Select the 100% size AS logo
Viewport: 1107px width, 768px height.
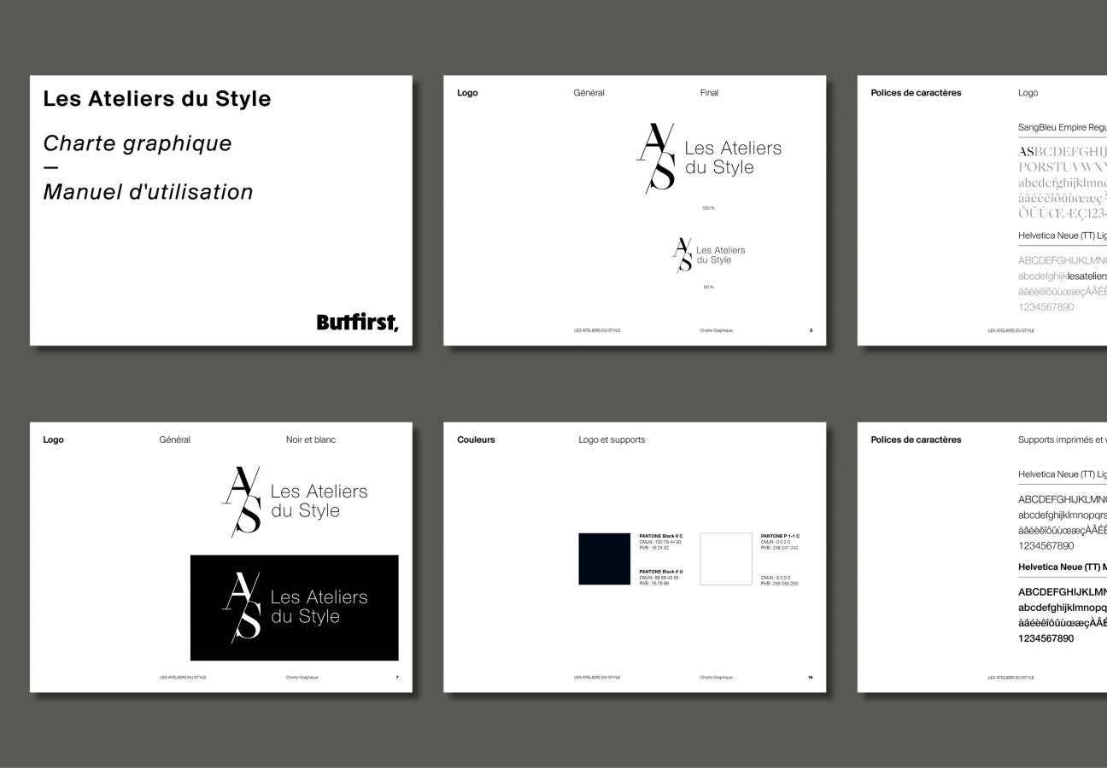tap(709, 159)
